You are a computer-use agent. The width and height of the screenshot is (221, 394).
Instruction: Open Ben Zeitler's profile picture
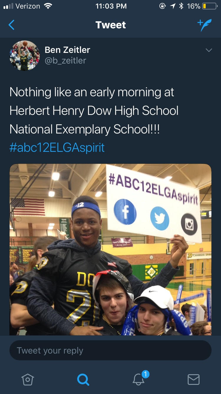[24, 56]
